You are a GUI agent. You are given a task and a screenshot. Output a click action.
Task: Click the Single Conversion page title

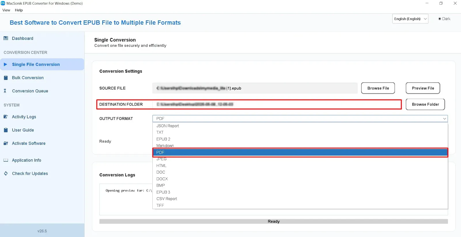[x=115, y=40]
